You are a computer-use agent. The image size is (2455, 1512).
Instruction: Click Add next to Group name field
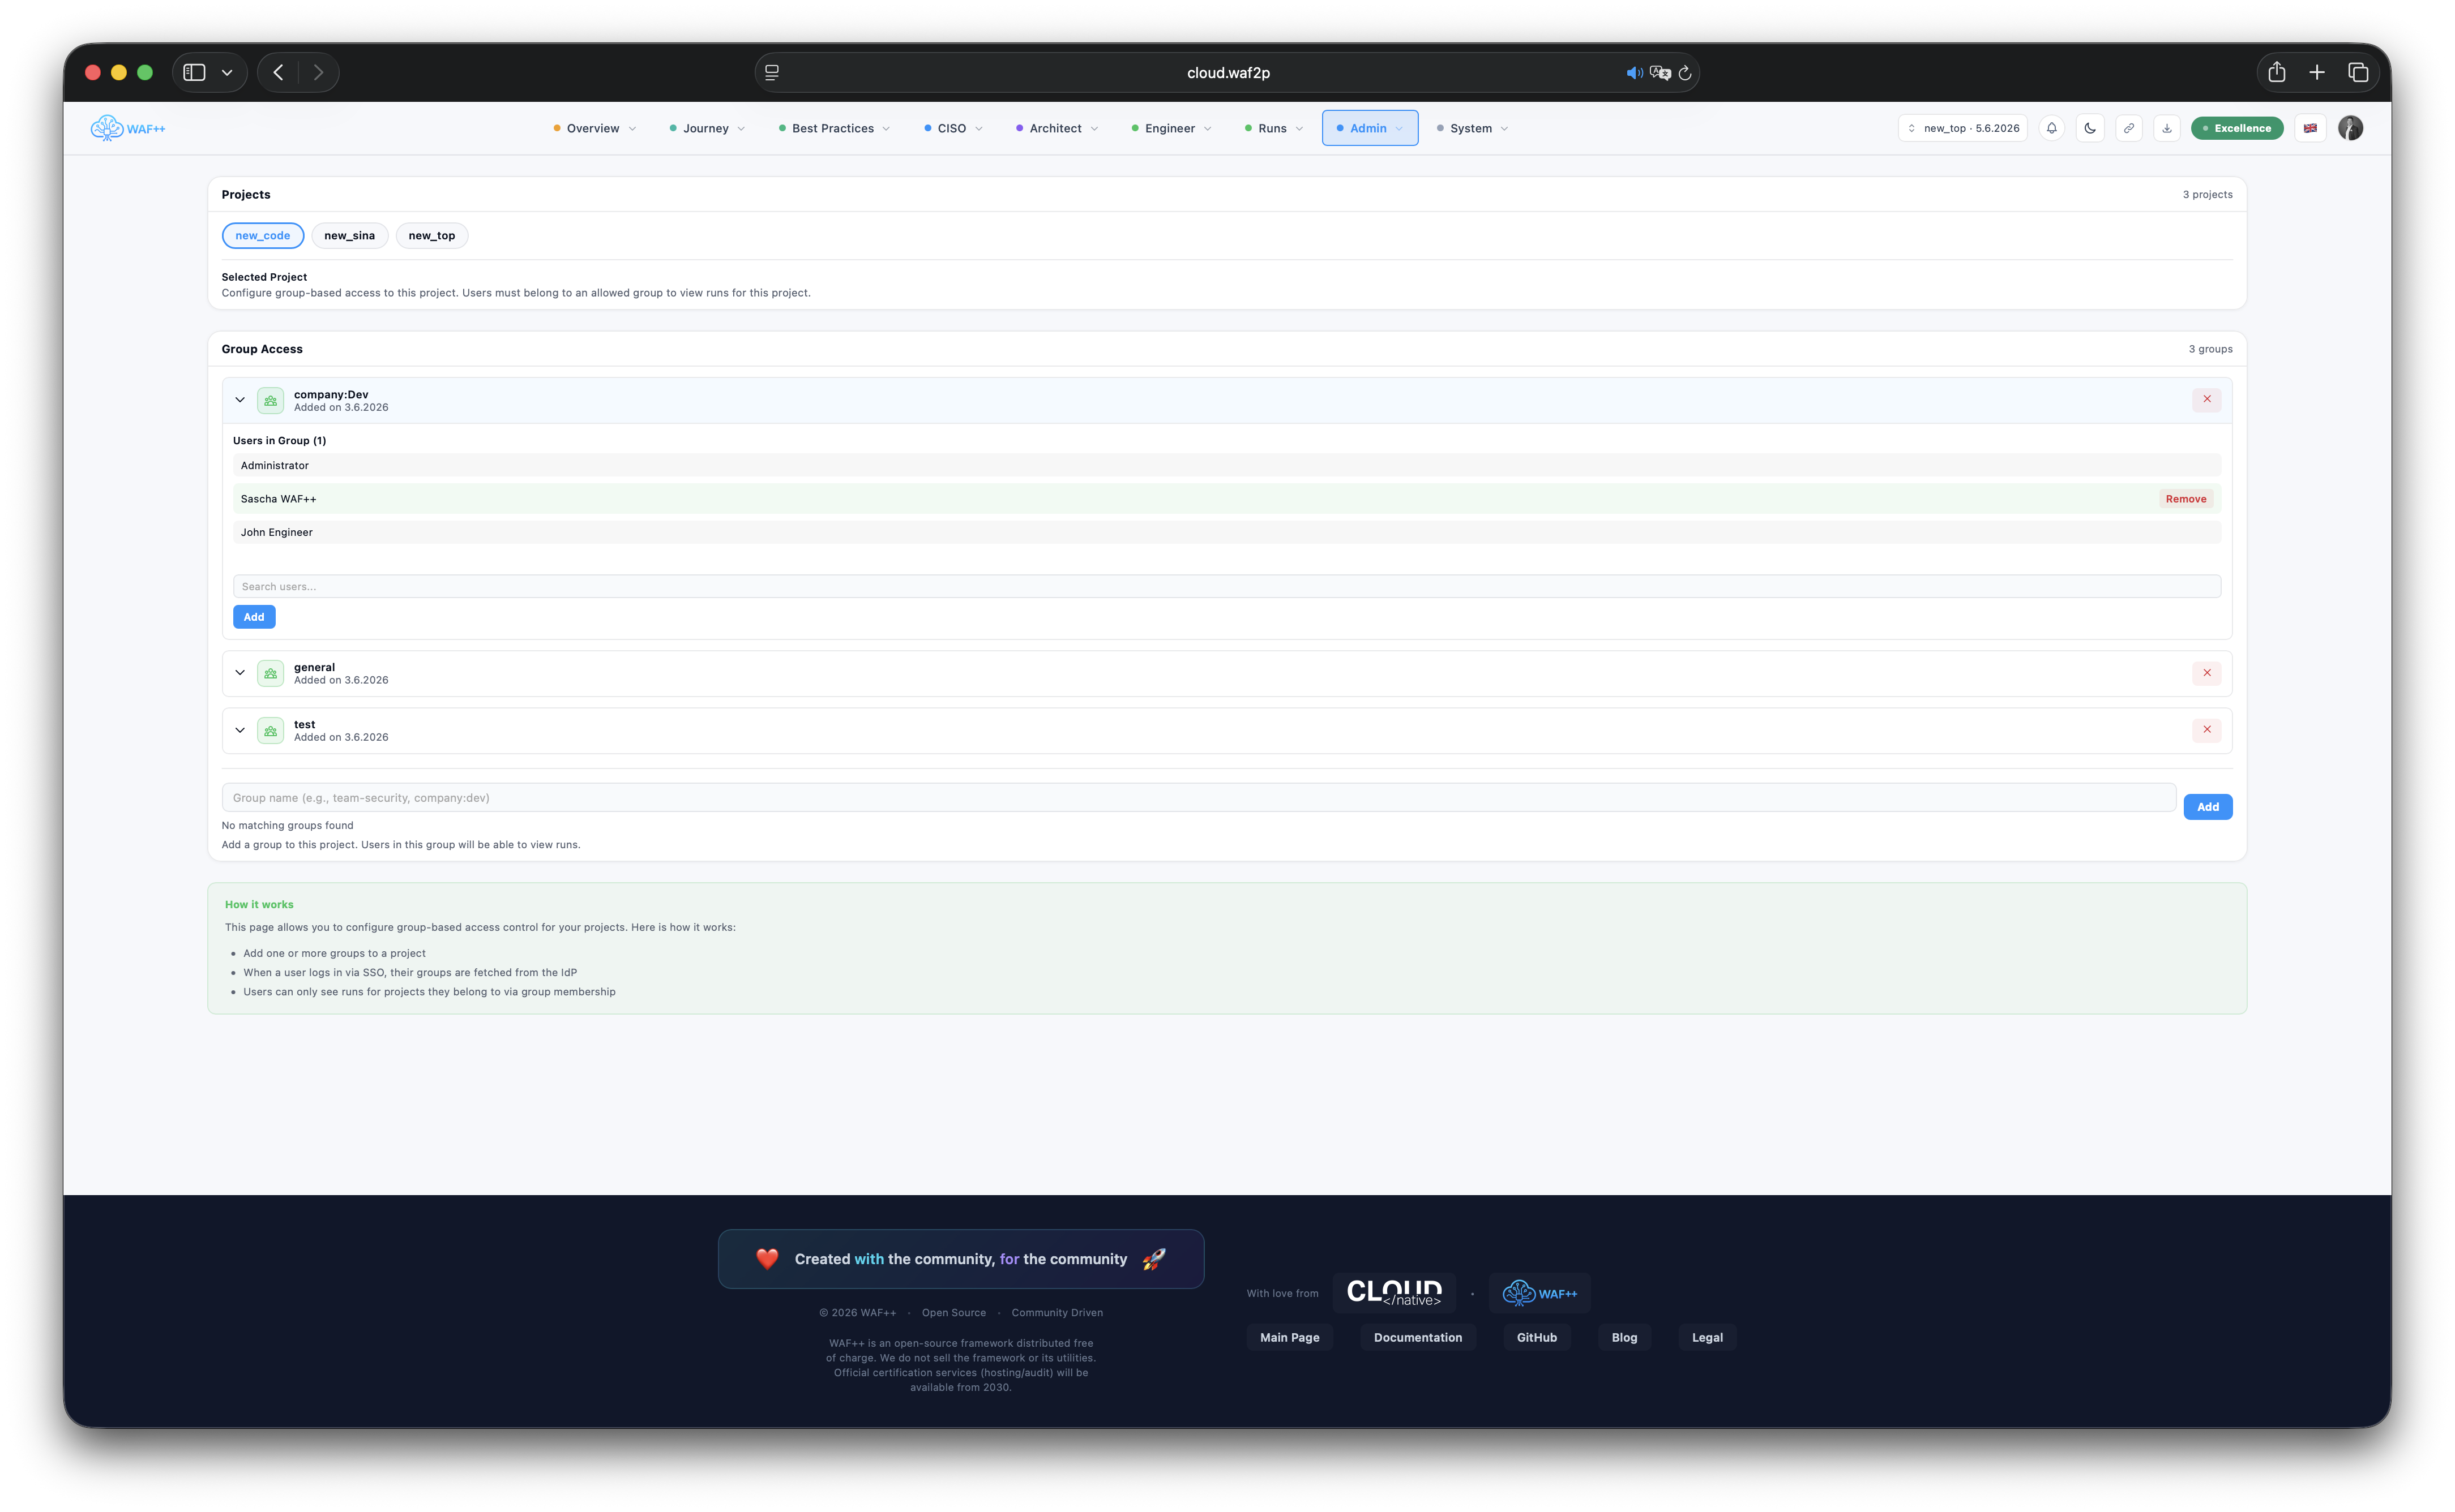coord(2208,807)
